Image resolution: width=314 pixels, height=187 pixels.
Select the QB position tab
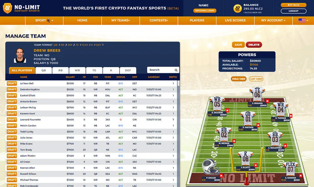(44, 71)
